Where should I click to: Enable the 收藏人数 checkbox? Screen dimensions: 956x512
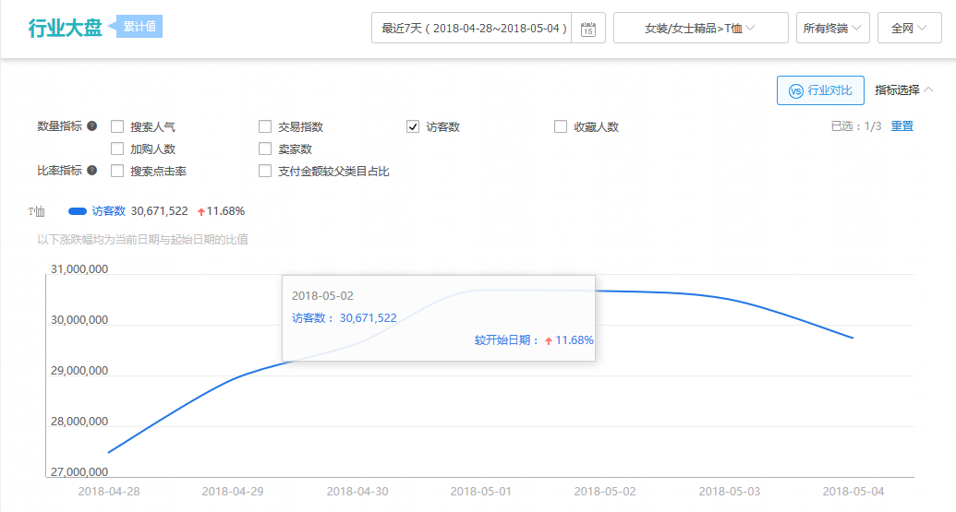tap(561, 126)
